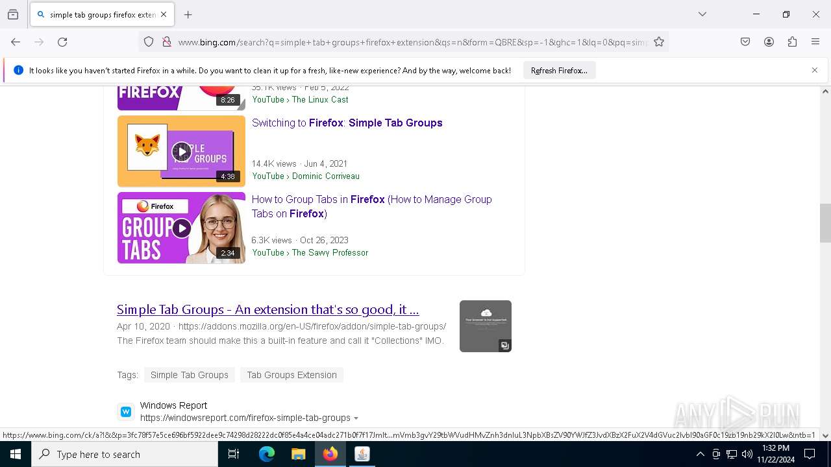Open volume control tray icon
This screenshot has width=831, height=467.
tap(747, 454)
